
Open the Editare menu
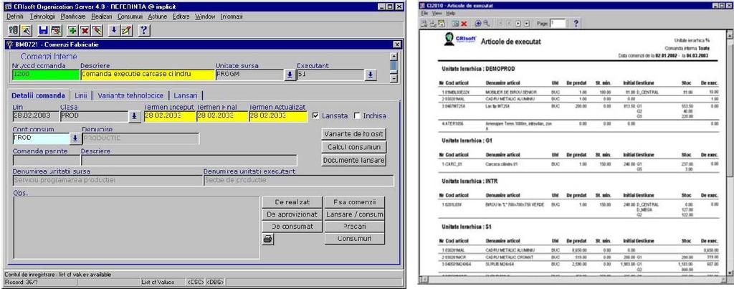click(x=181, y=16)
